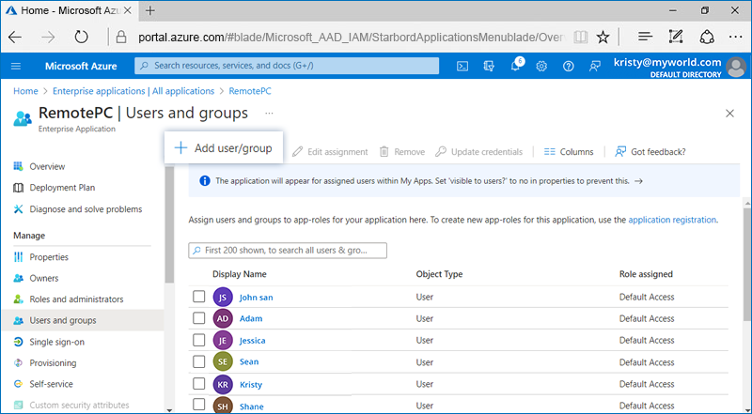Click the browser refresh button
Screen dimensions: 752x414
[x=81, y=37]
